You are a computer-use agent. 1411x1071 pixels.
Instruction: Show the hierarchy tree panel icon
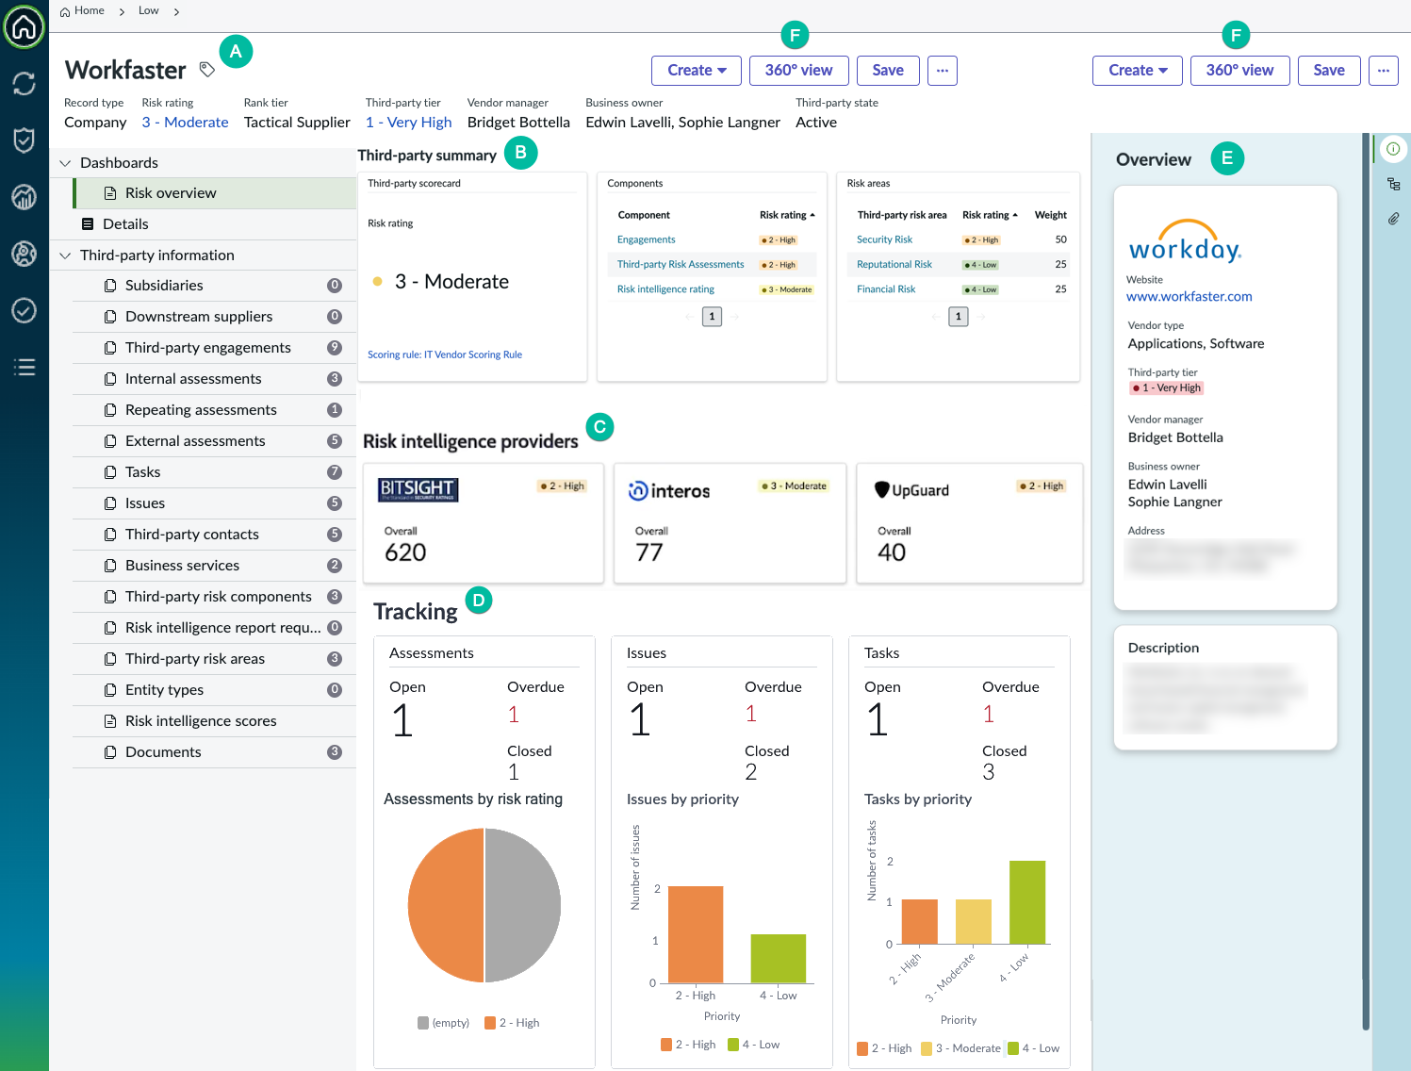click(x=1393, y=184)
